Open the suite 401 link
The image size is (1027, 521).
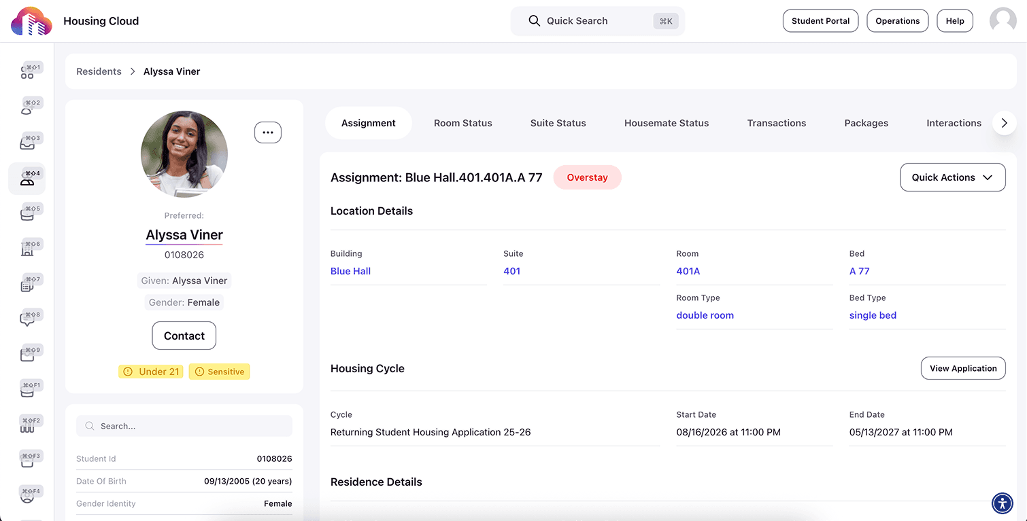pyautogui.click(x=512, y=271)
